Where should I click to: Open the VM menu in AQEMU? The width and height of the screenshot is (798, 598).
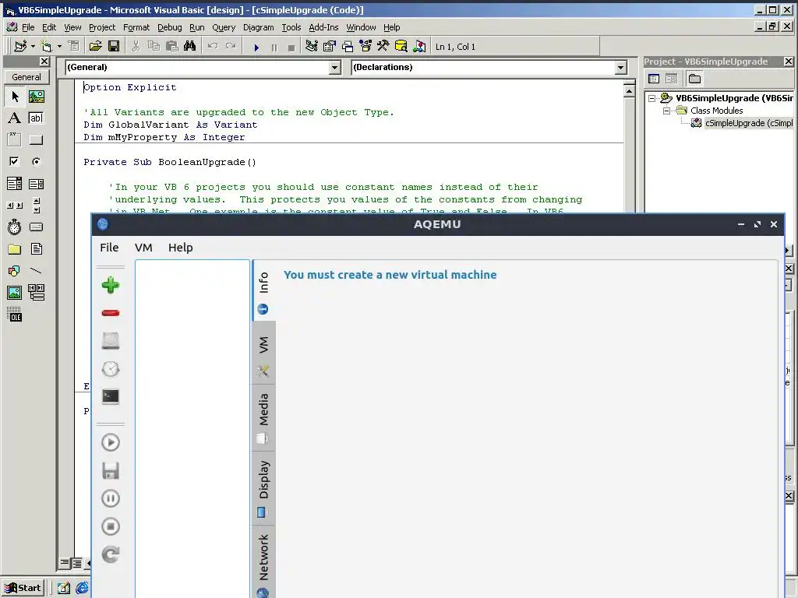point(143,248)
